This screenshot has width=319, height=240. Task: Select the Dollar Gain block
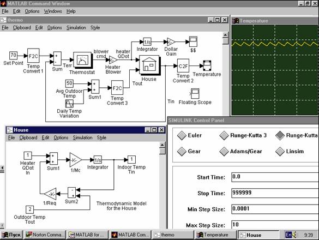point(171,42)
